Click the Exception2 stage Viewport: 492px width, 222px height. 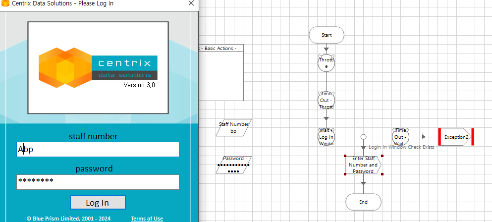pyautogui.click(x=456, y=137)
